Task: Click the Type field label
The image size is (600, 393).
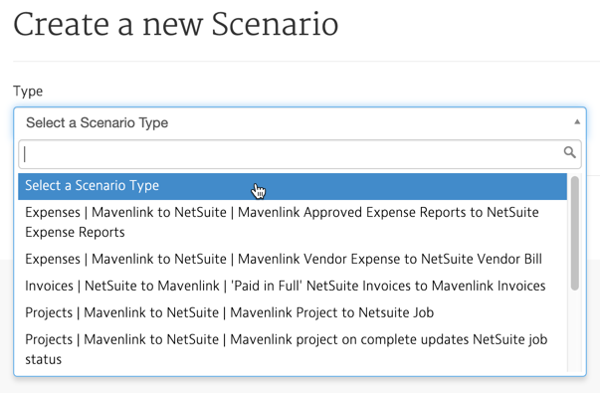Action: pos(28,92)
